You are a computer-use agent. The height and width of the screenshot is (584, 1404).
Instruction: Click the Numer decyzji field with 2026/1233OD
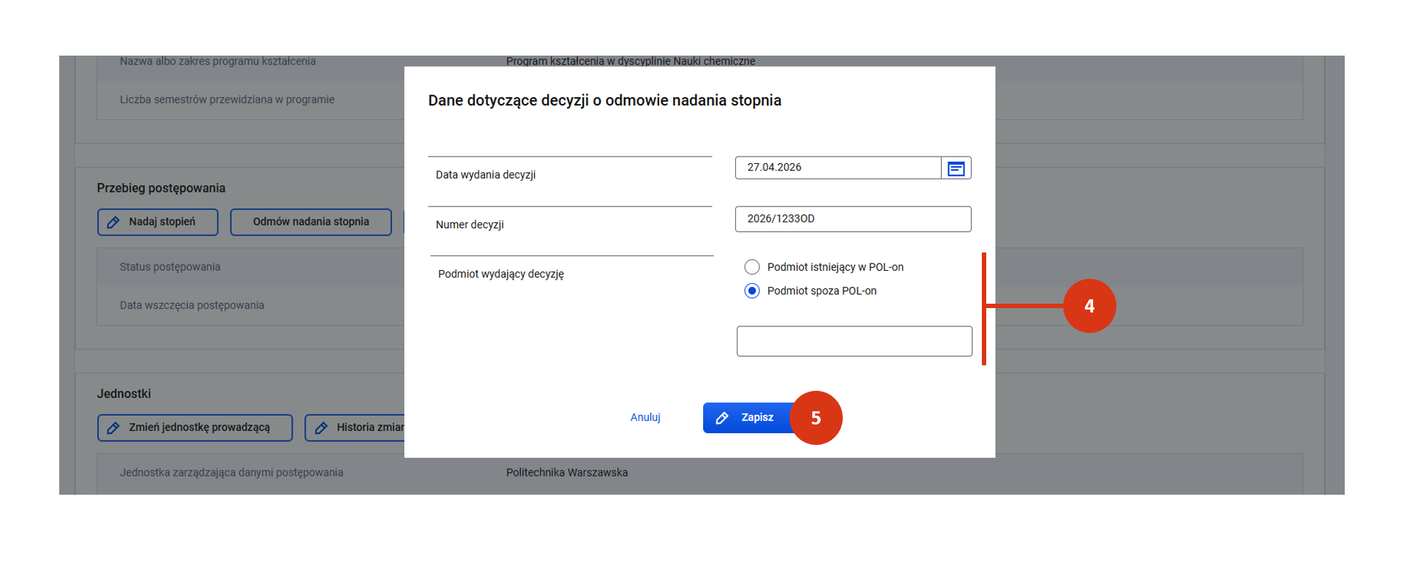point(852,219)
